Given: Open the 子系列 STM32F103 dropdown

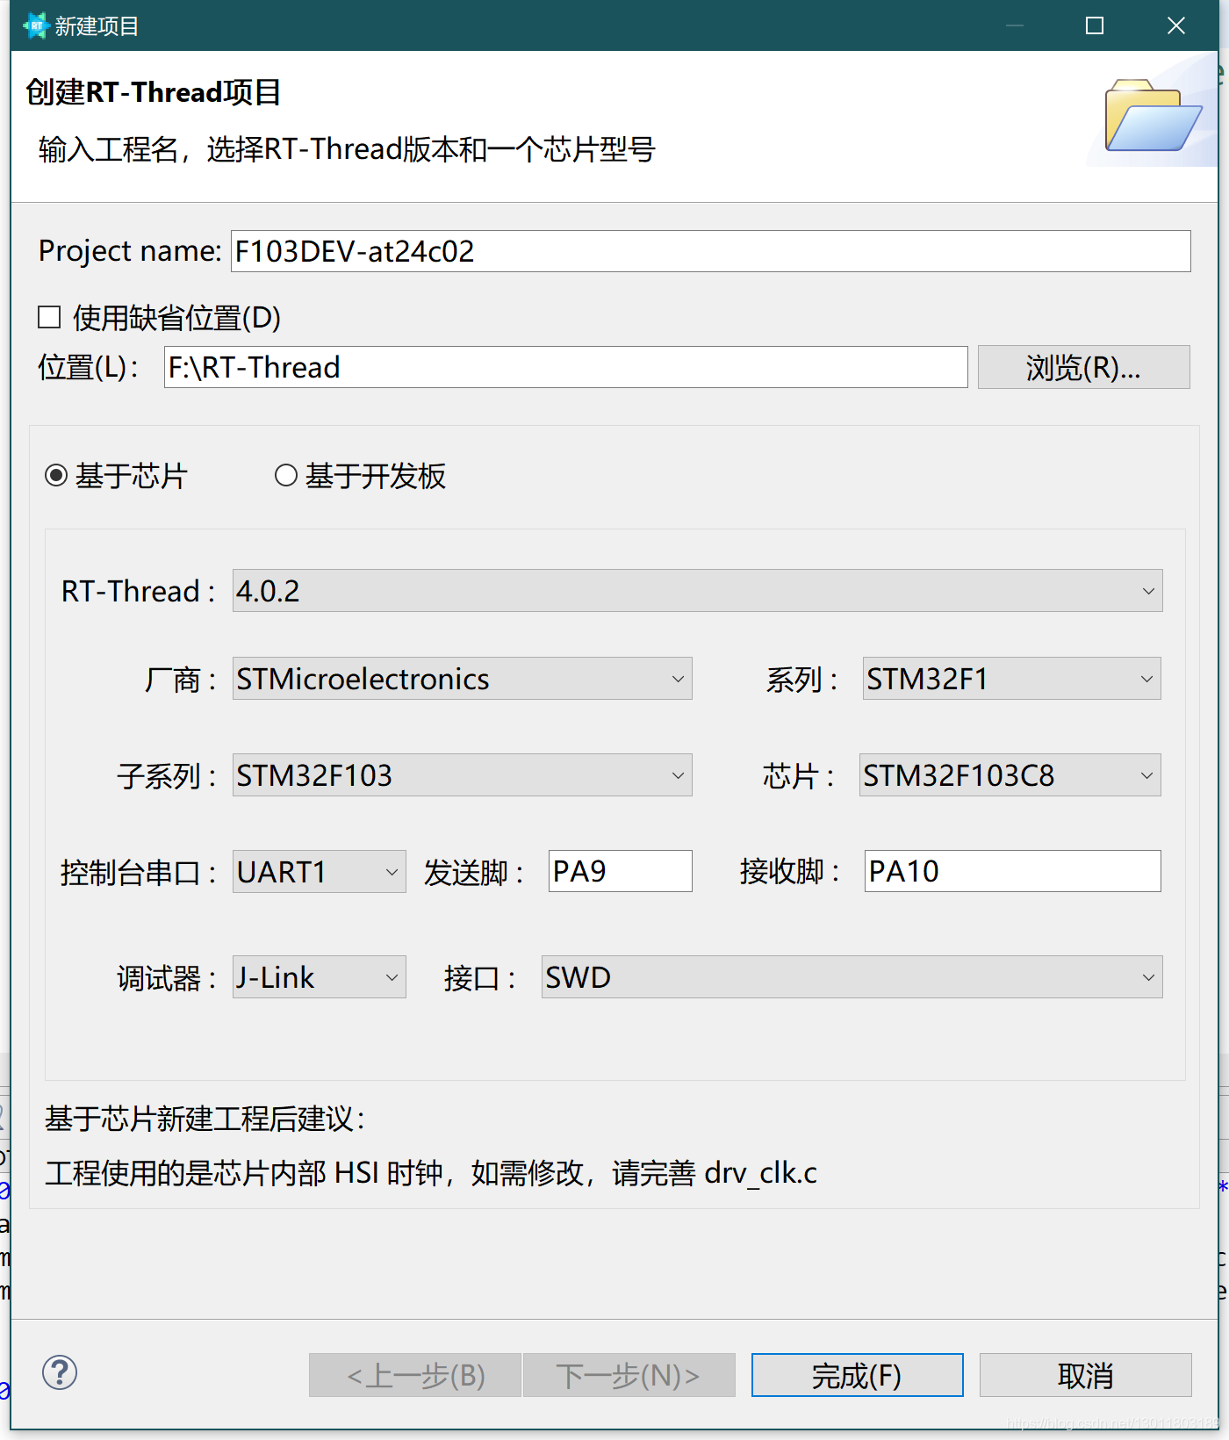Looking at the screenshot, I should click(462, 775).
